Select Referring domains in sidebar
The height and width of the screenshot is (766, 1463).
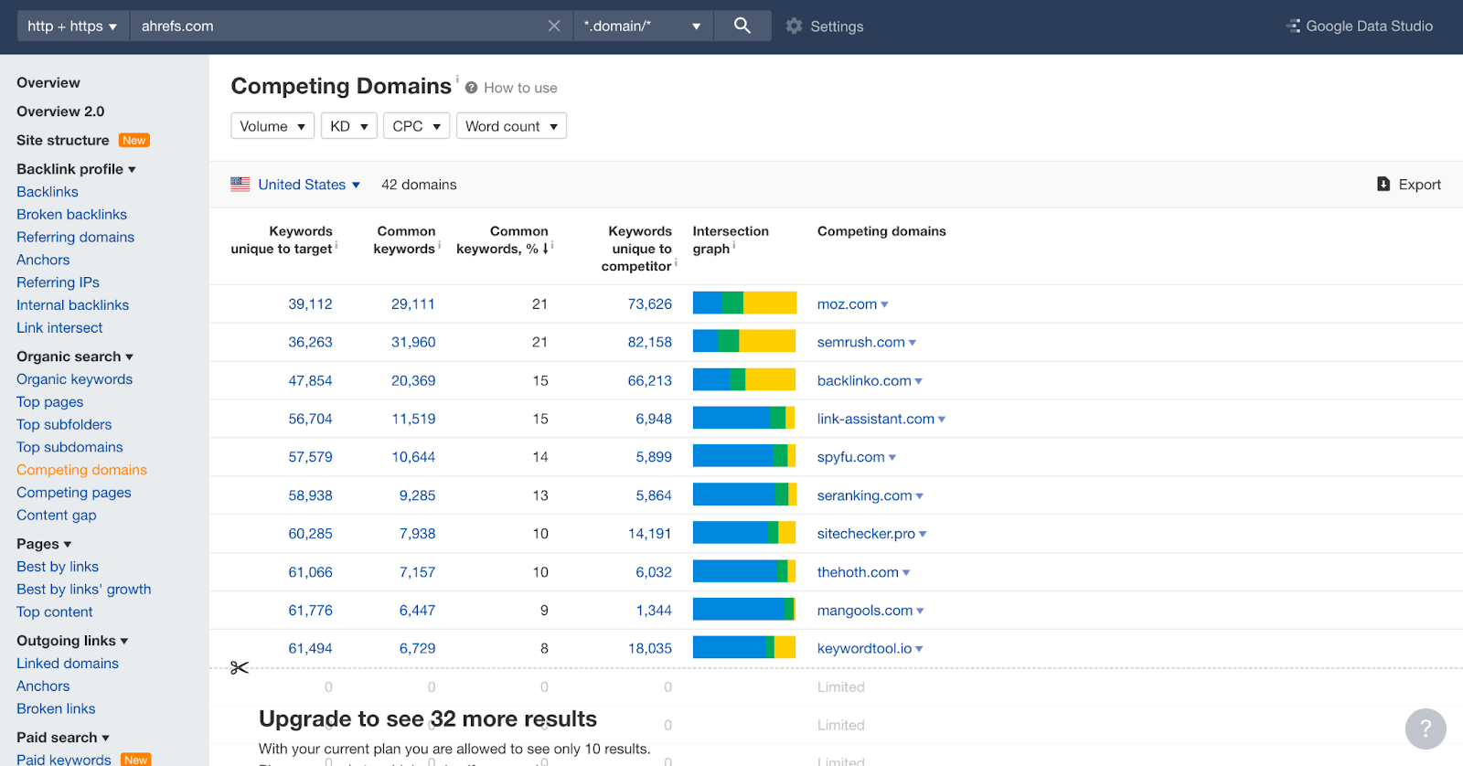pos(75,237)
